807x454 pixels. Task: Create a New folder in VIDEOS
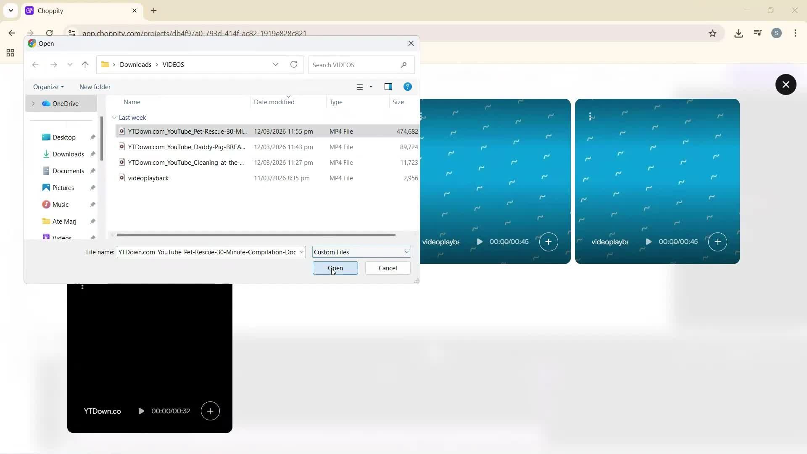coord(95,87)
